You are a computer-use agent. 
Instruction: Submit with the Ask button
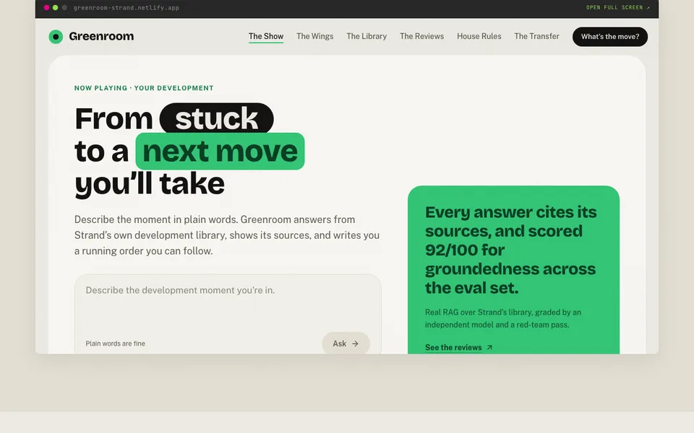tap(346, 344)
